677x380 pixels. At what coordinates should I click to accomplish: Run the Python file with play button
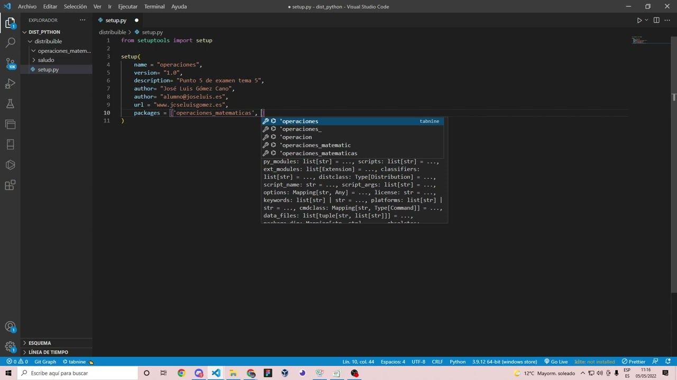pyautogui.click(x=639, y=20)
